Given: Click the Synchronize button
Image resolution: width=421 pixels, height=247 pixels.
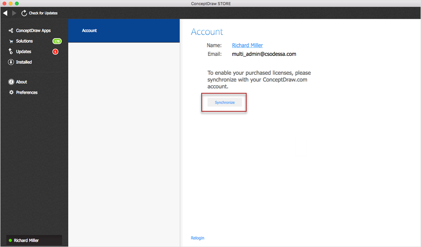Looking at the screenshot, I should (225, 102).
